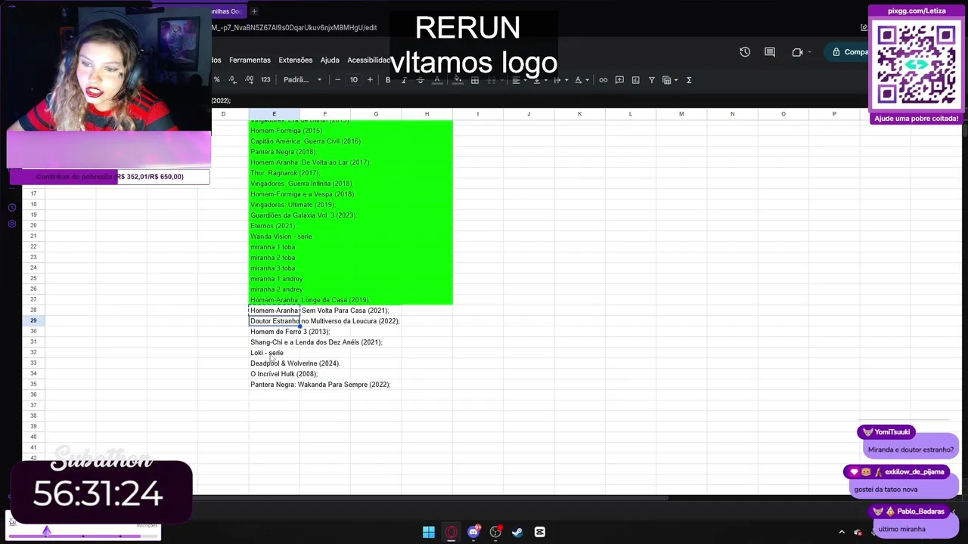This screenshot has width=968, height=544.
Task: Decrease decimal places
Action: click(x=232, y=79)
